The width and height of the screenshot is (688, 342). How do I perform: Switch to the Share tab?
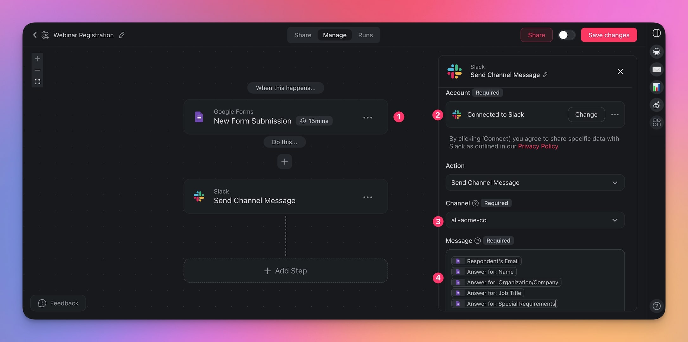click(x=302, y=34)
